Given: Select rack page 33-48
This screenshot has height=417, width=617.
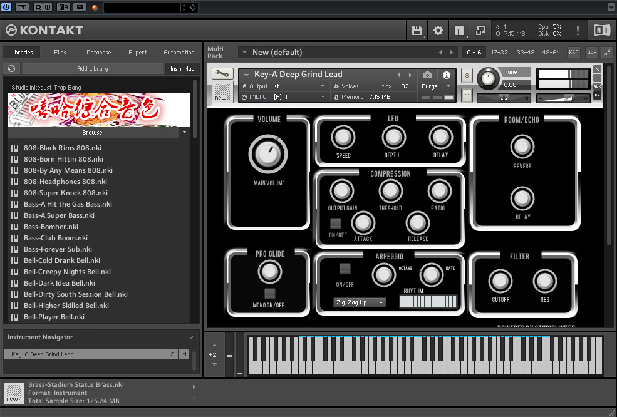Looking at the screenshot, I should 526,53.
